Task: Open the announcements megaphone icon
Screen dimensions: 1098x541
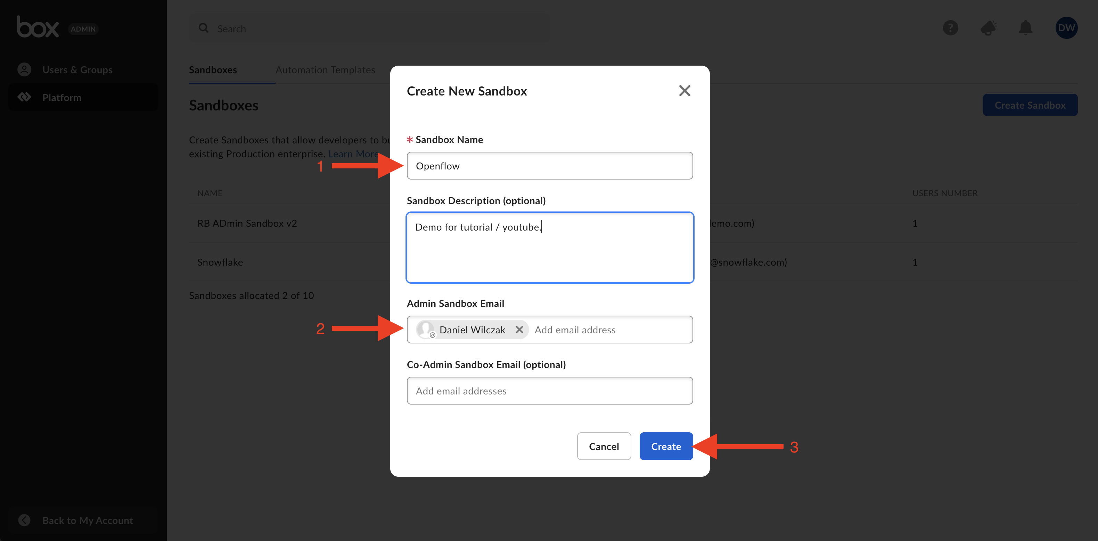Action: point(988,28)
